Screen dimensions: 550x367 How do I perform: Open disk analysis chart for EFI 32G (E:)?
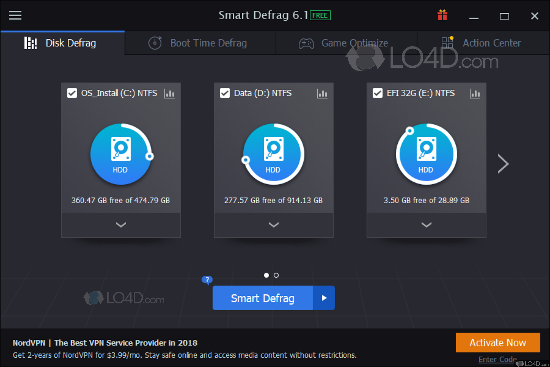pos(475,94)
